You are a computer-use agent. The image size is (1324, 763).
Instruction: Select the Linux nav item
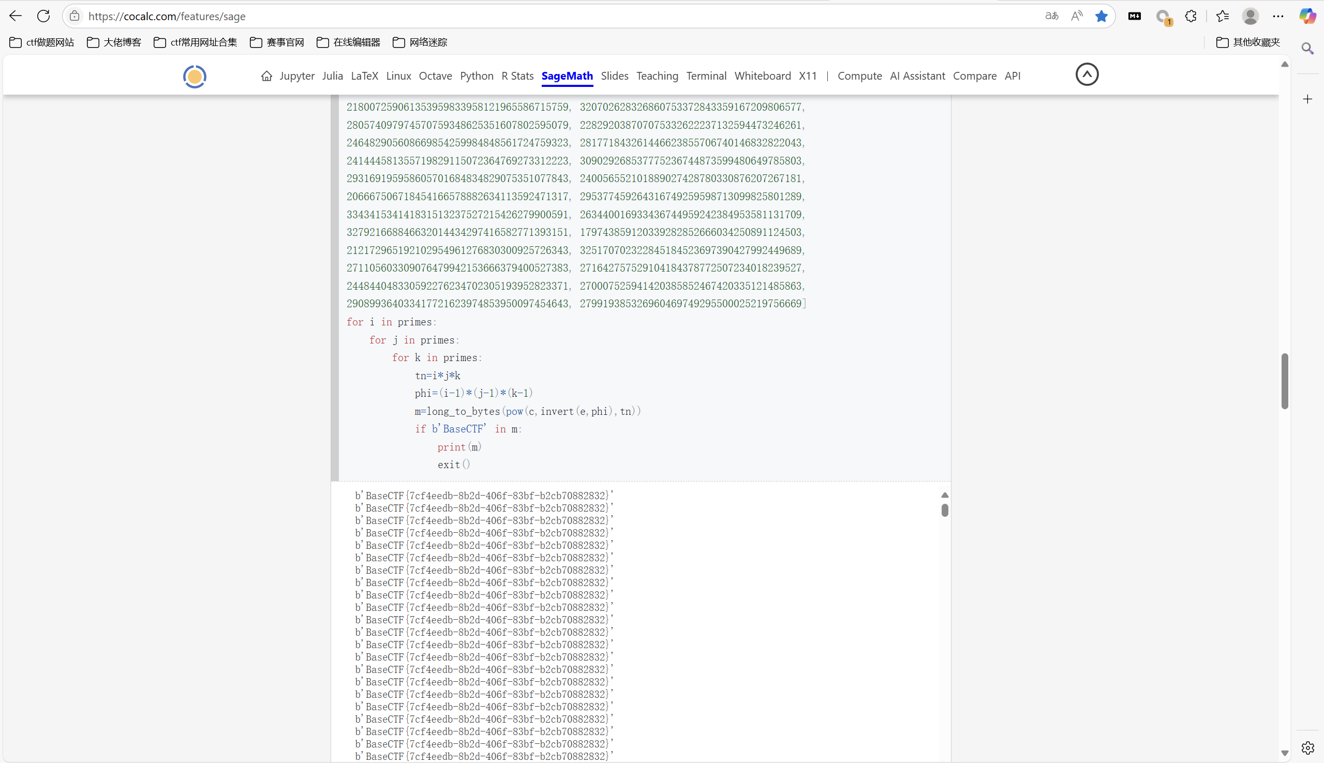tap(398, 76)
